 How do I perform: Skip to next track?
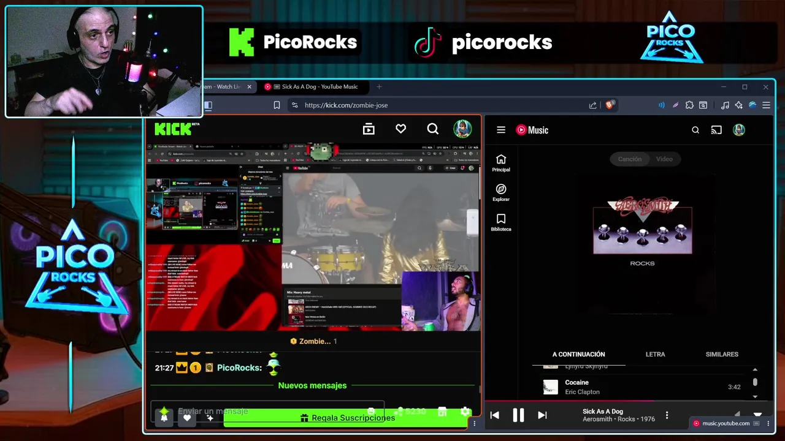point(542,415)
